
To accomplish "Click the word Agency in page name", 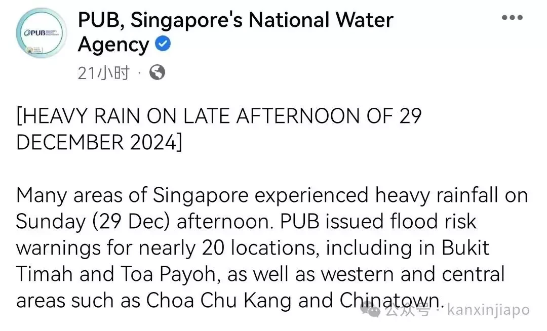I will (113, 45).
